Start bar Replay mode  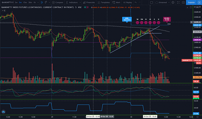pyautogui.click(x=128, y=3)
